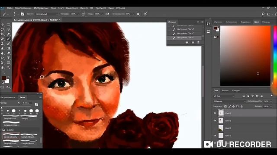The height and width of the screenshot is (155, 277).
Task: Select the Pen tool
Action: point(2,58)
